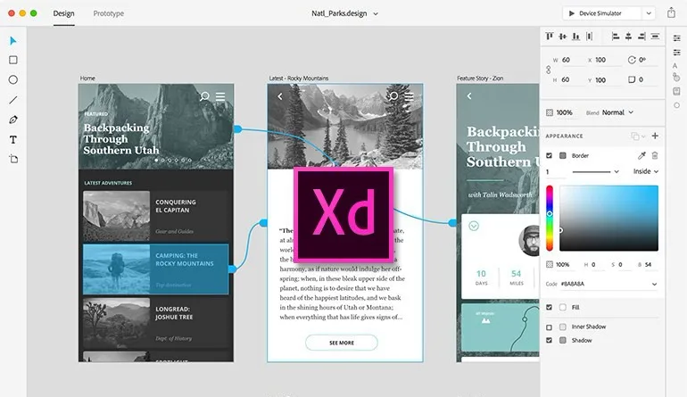Delete the Border with trash icon

coord(655,155)
